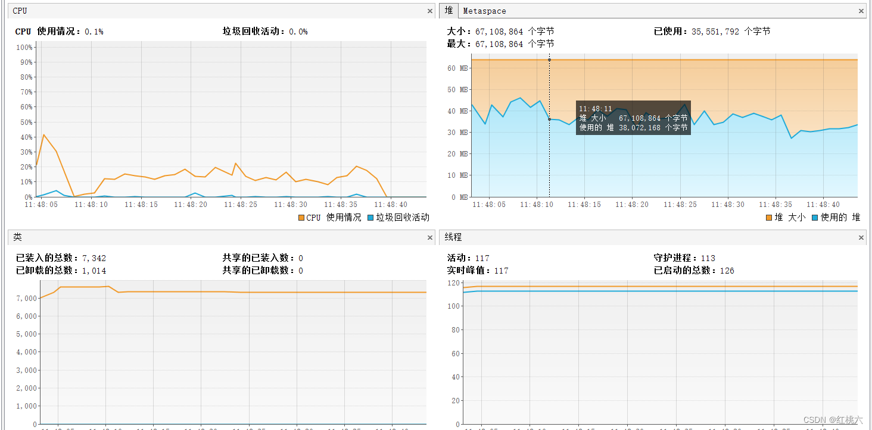Screen dimensions: 872x430
Task: Click the 11:48:11 heap tooltip
Action: coord(633,118)
